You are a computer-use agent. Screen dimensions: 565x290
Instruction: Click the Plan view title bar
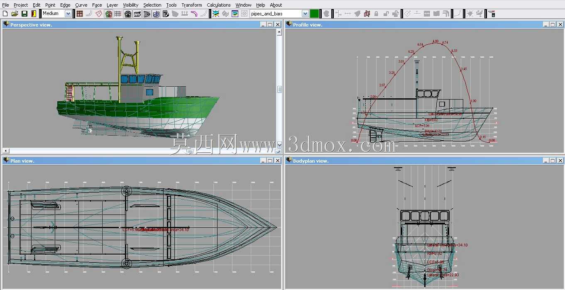click(142, 160)
